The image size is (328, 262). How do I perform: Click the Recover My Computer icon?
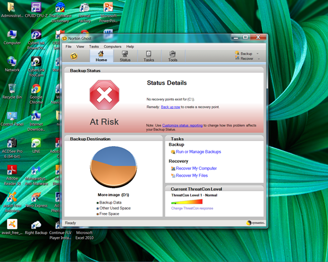(x=173, y=169)
